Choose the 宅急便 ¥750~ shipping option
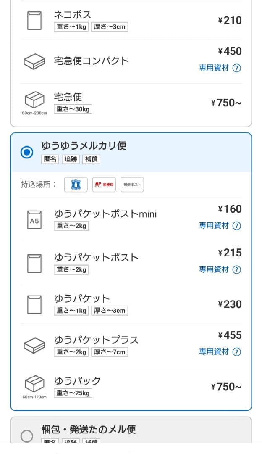Image resolution: width=262 pixels, height=454 pixels. 131,103
